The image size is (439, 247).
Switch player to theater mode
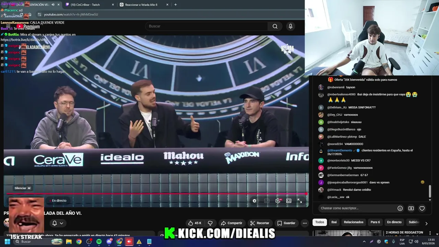[x=289, y=201]
